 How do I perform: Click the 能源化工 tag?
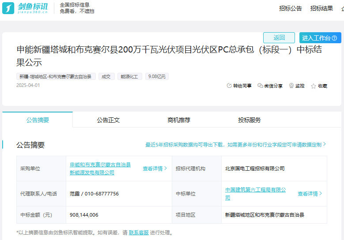pyautogui.click(x=129, y=76)
